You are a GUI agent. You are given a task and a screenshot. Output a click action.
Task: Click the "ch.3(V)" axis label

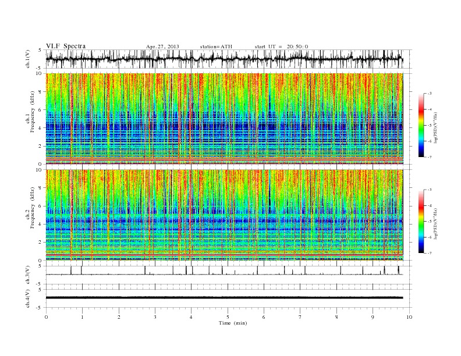(28, 275)
